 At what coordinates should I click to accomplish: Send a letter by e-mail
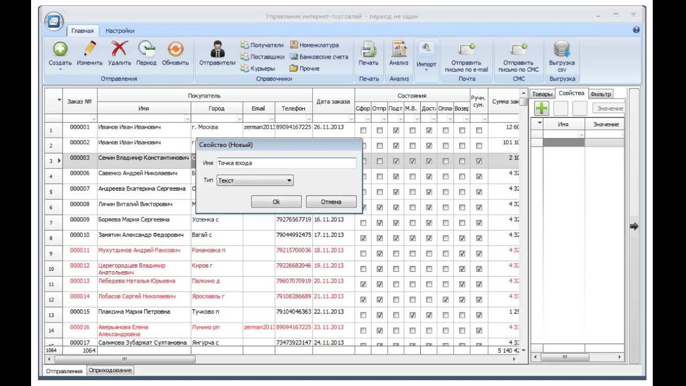pyautogui.click(x=466, y=57)
